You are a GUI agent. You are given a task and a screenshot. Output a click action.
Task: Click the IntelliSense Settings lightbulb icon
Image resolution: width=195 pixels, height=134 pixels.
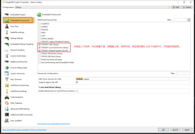(7, 91)
